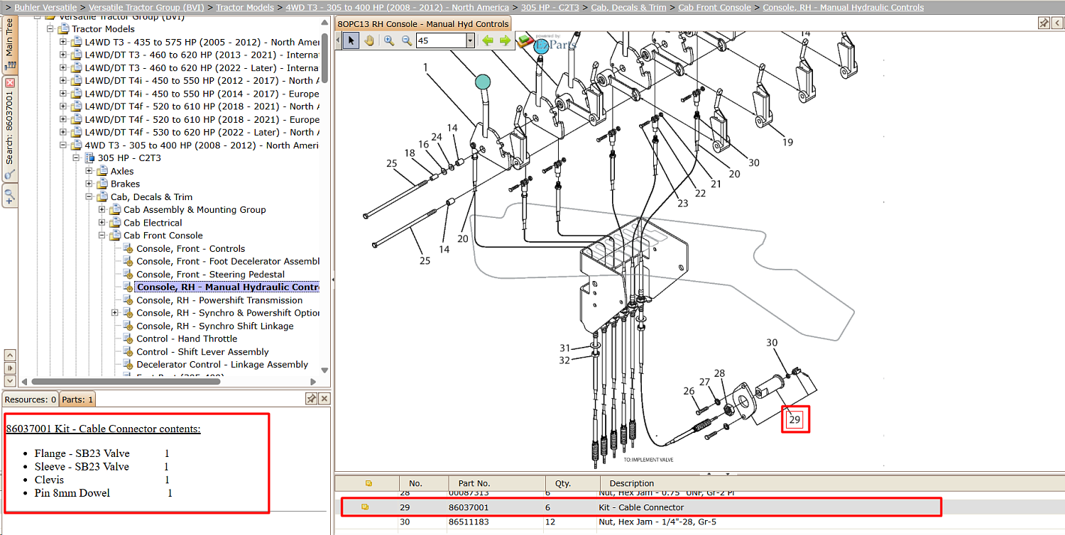
Task: Click the Control - Hand Throttle page icon
Action: click(129, 338)
